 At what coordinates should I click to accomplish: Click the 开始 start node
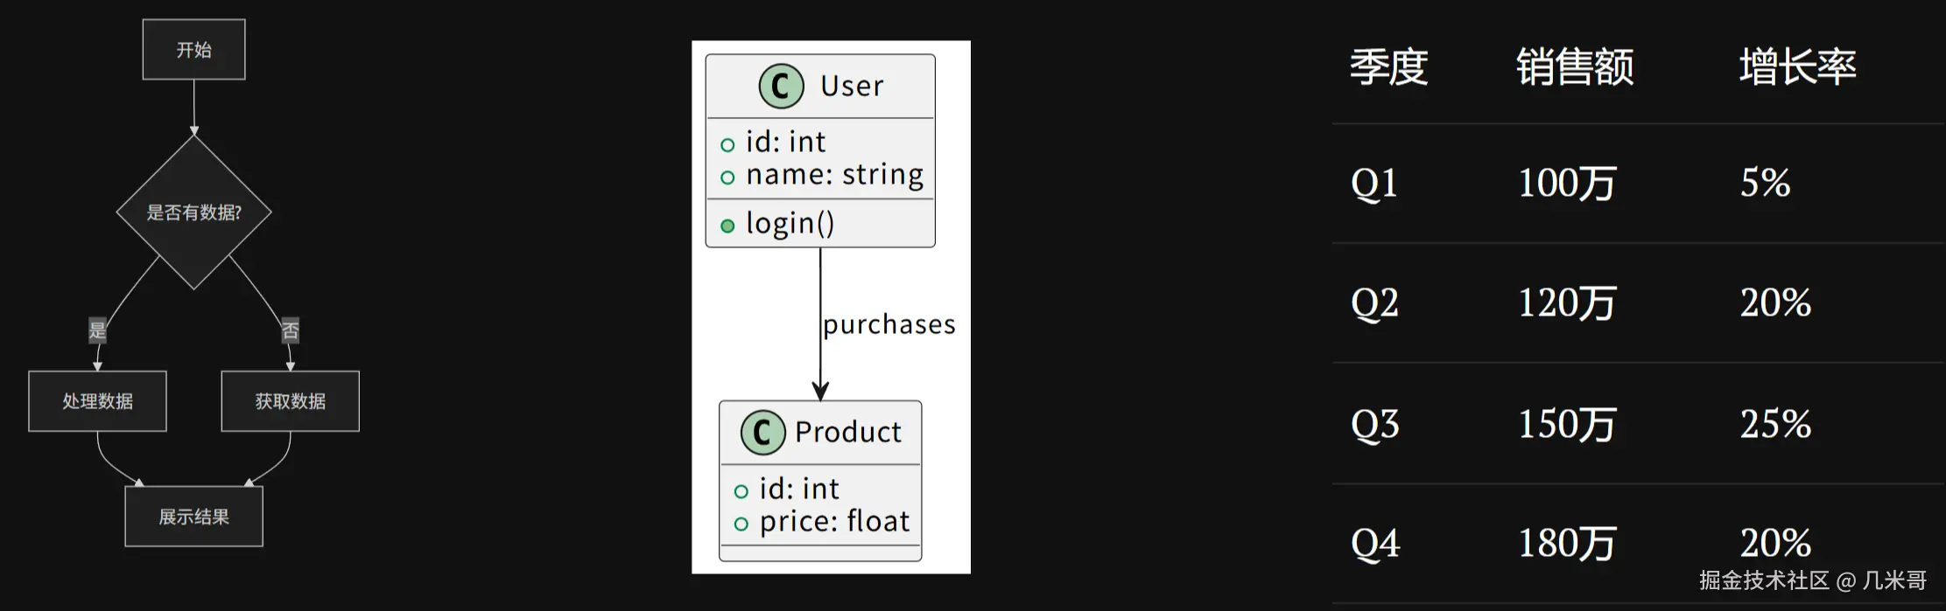tap(193, 50)
